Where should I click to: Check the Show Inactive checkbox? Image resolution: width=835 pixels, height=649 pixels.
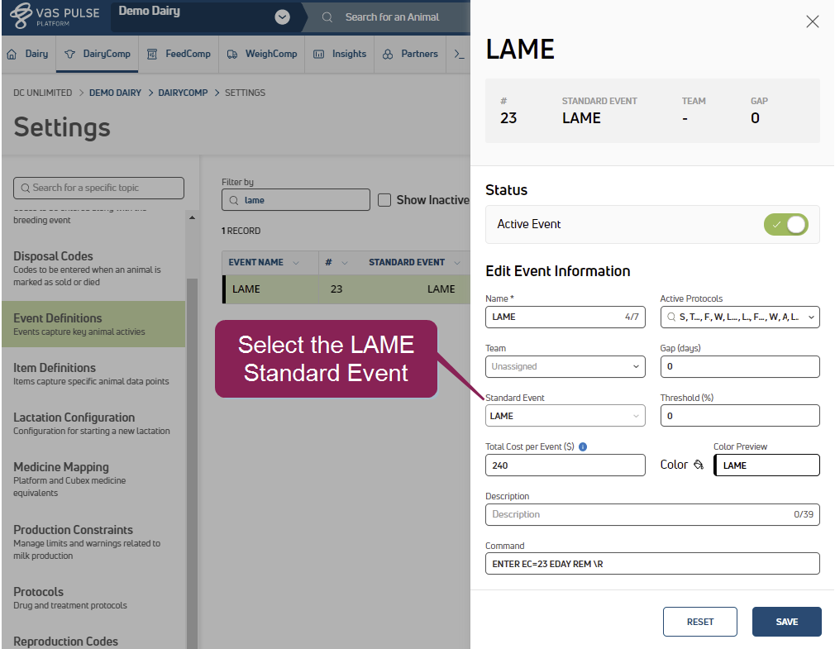click(x=384, y=200)
